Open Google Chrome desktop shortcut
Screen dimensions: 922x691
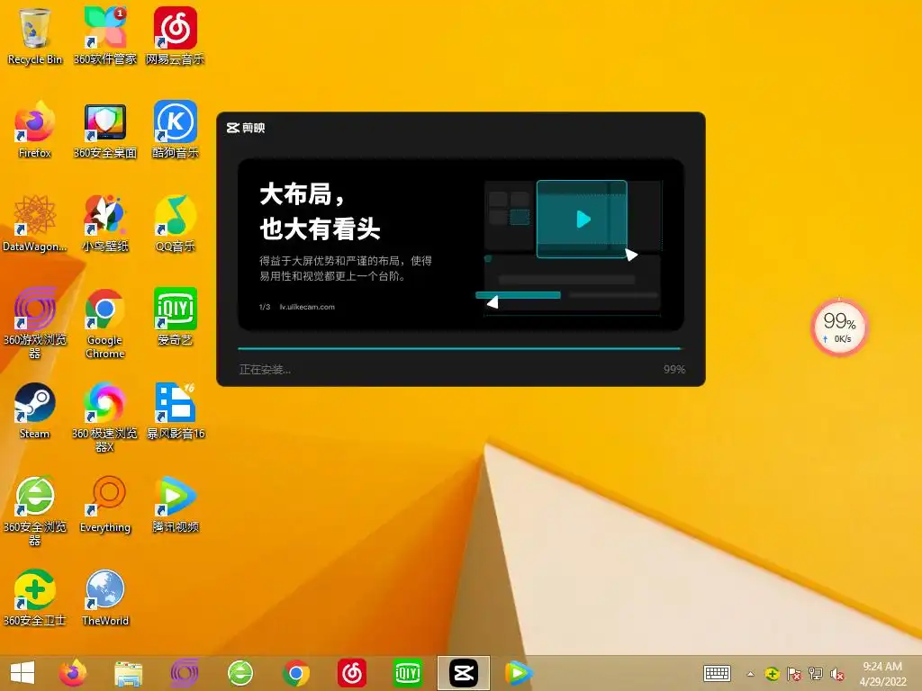click(104, 322)
